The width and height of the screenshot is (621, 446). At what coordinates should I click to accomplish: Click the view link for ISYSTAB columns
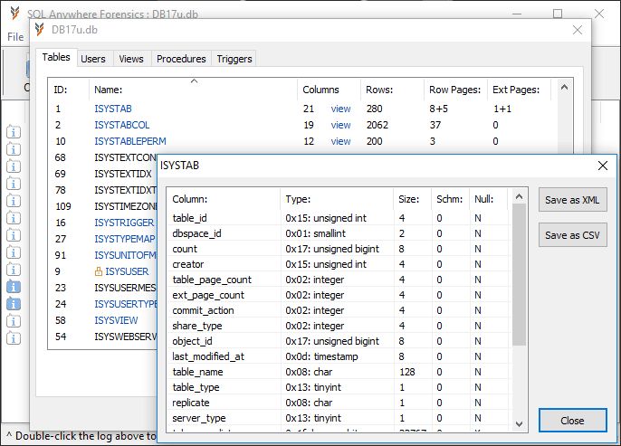[340, 109]
